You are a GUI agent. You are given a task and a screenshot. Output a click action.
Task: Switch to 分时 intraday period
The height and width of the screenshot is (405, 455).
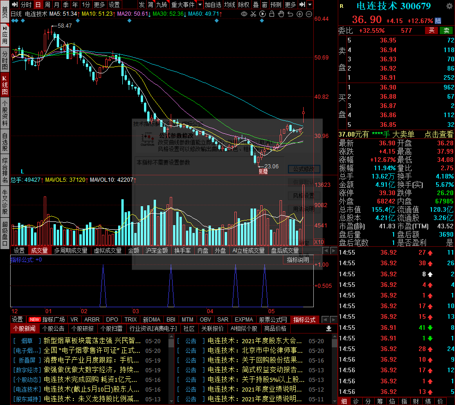coord(26,5)
